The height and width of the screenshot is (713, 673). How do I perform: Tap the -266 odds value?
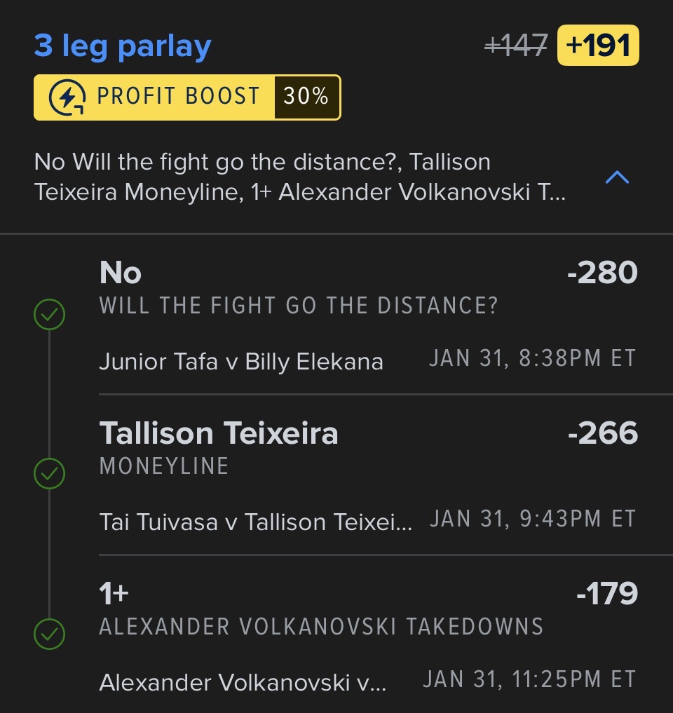coord(602,433)
